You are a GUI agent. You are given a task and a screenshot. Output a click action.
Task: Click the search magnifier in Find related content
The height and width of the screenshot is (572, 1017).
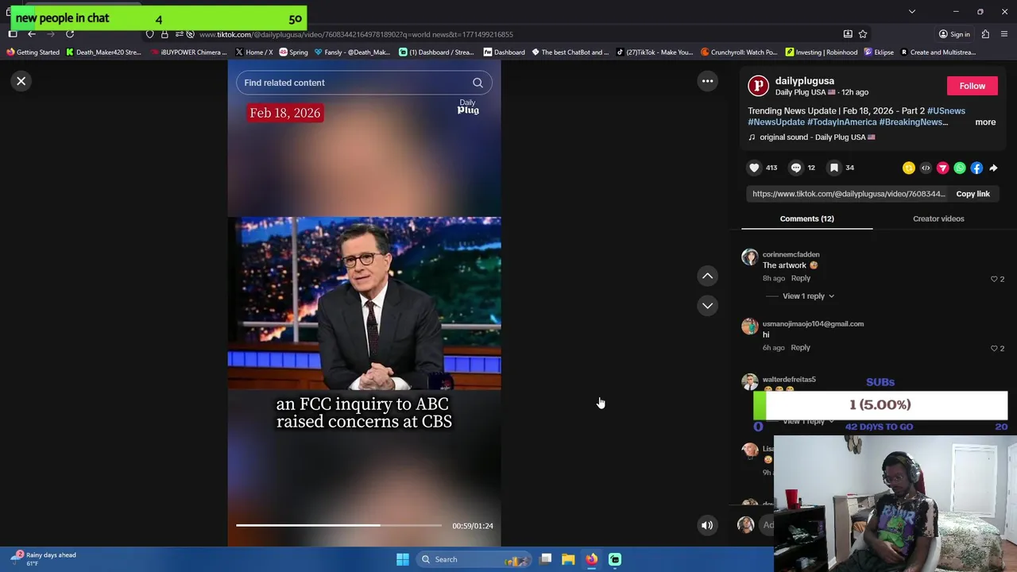478,83
